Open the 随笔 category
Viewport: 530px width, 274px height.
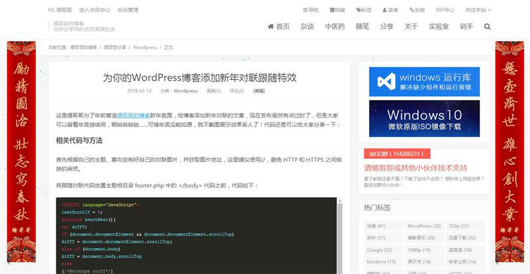click(x=362, y=26)
